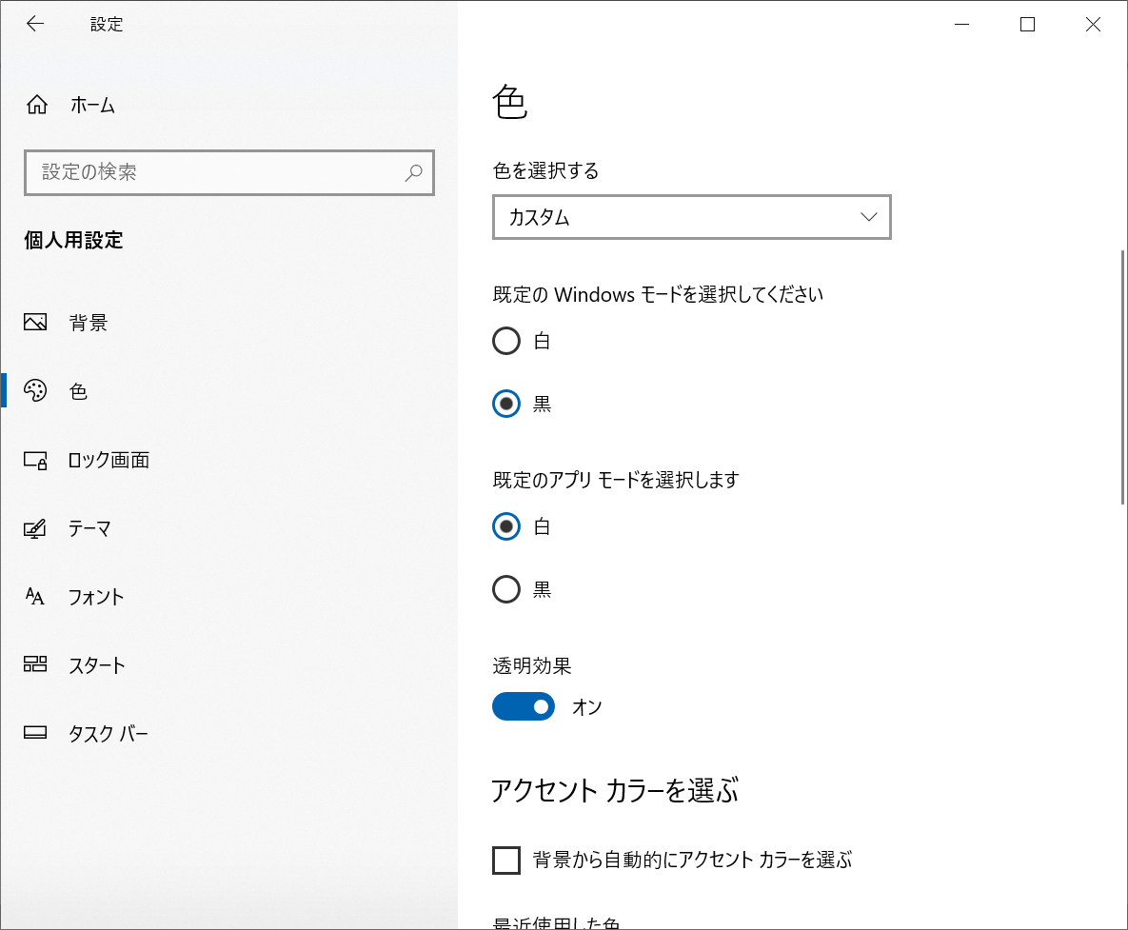This screenshot has height=930, width=1128.
Task: Click the ロック画面 icon
Action: [35, 460]
